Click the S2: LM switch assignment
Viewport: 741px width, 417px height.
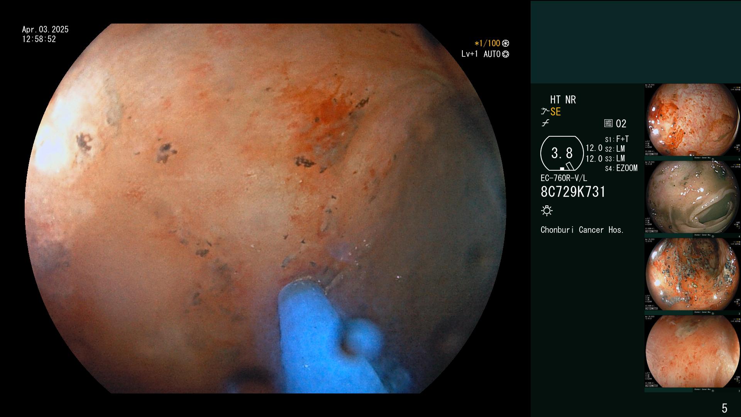coord(615,149)
